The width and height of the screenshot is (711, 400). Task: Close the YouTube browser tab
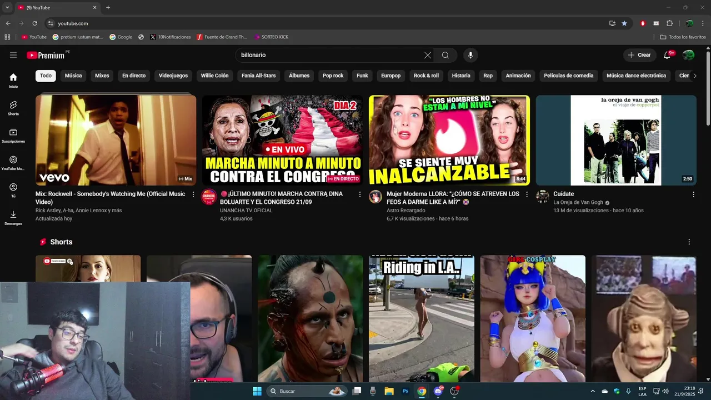pyautogui.click(x=94, y=8)
